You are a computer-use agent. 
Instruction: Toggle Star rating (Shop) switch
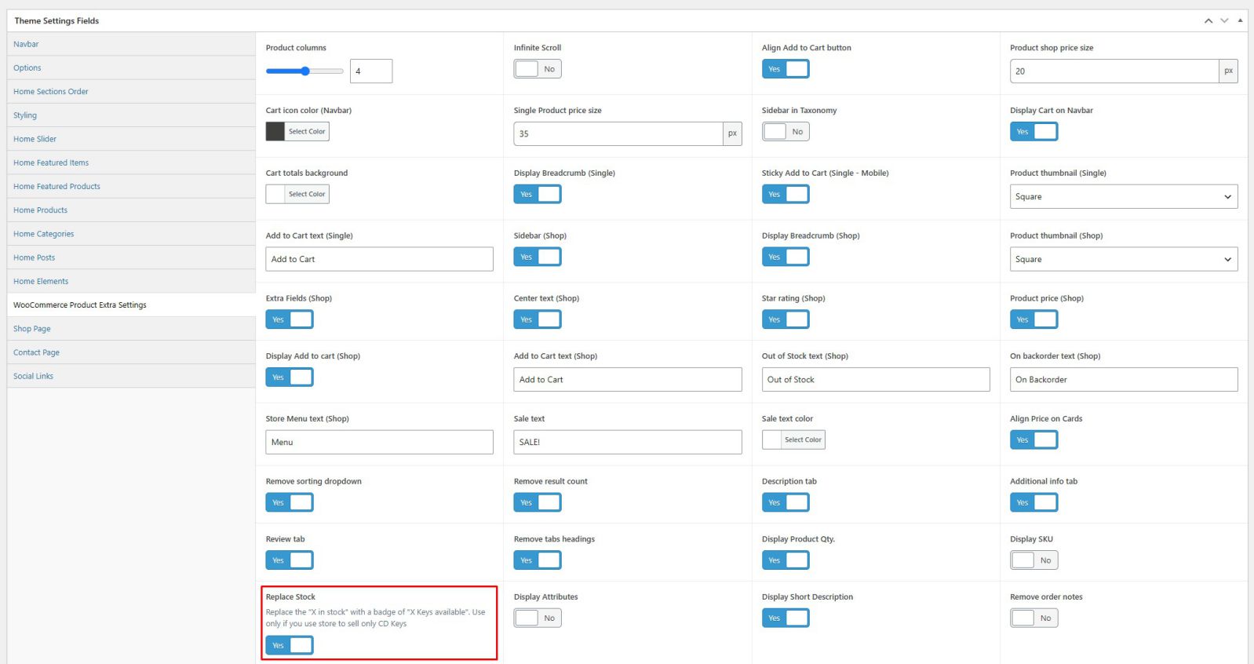click(x=786, y=319)
